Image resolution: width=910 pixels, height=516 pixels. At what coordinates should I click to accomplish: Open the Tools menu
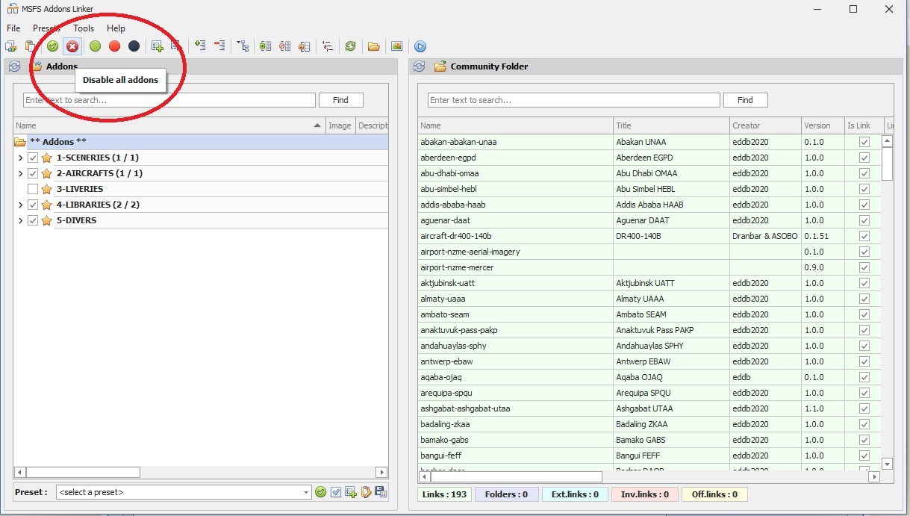(x=84, y=28)
